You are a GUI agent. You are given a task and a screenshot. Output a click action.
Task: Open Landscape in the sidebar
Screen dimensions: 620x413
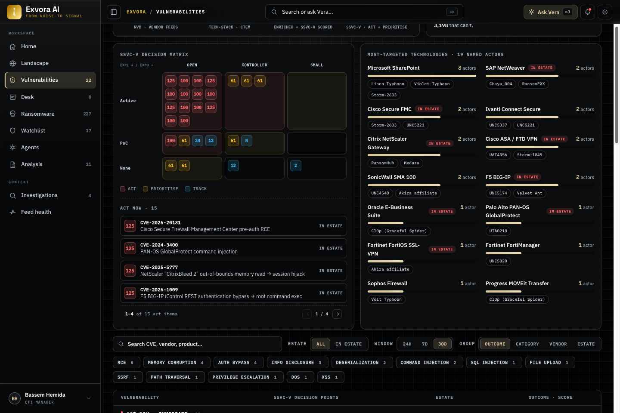(50, 63)
